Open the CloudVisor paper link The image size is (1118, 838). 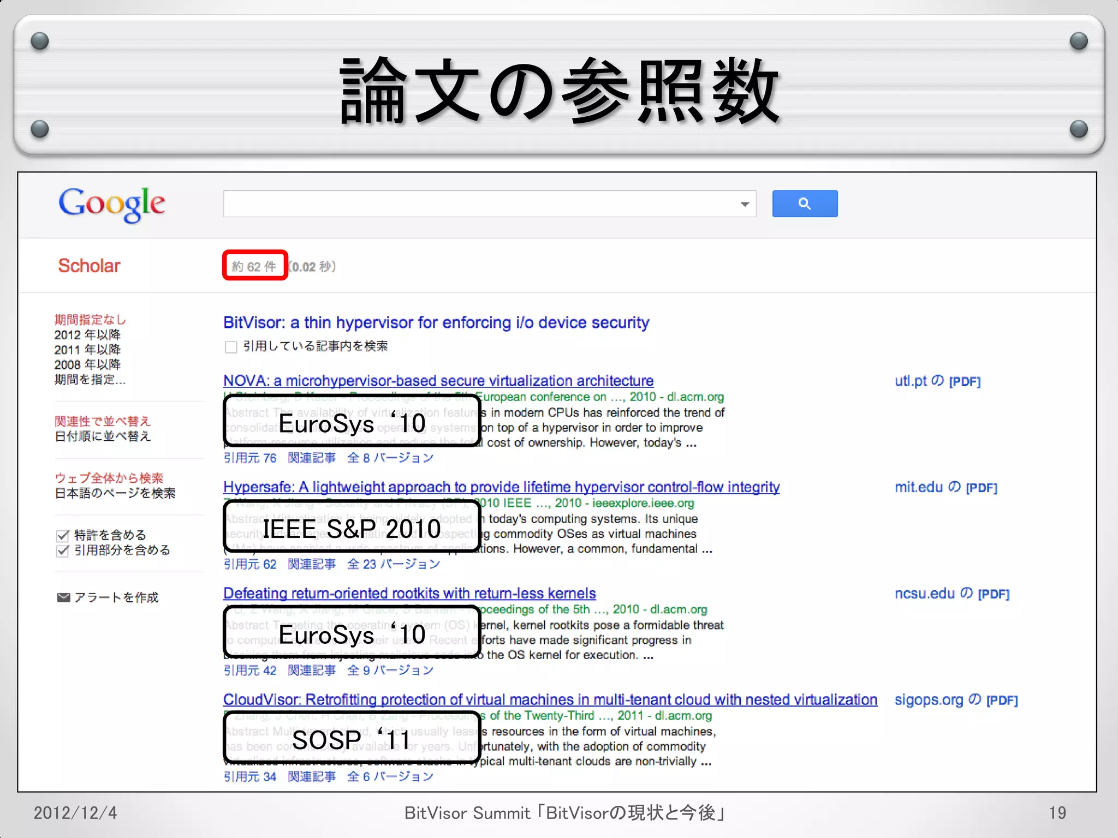(550, 699)
